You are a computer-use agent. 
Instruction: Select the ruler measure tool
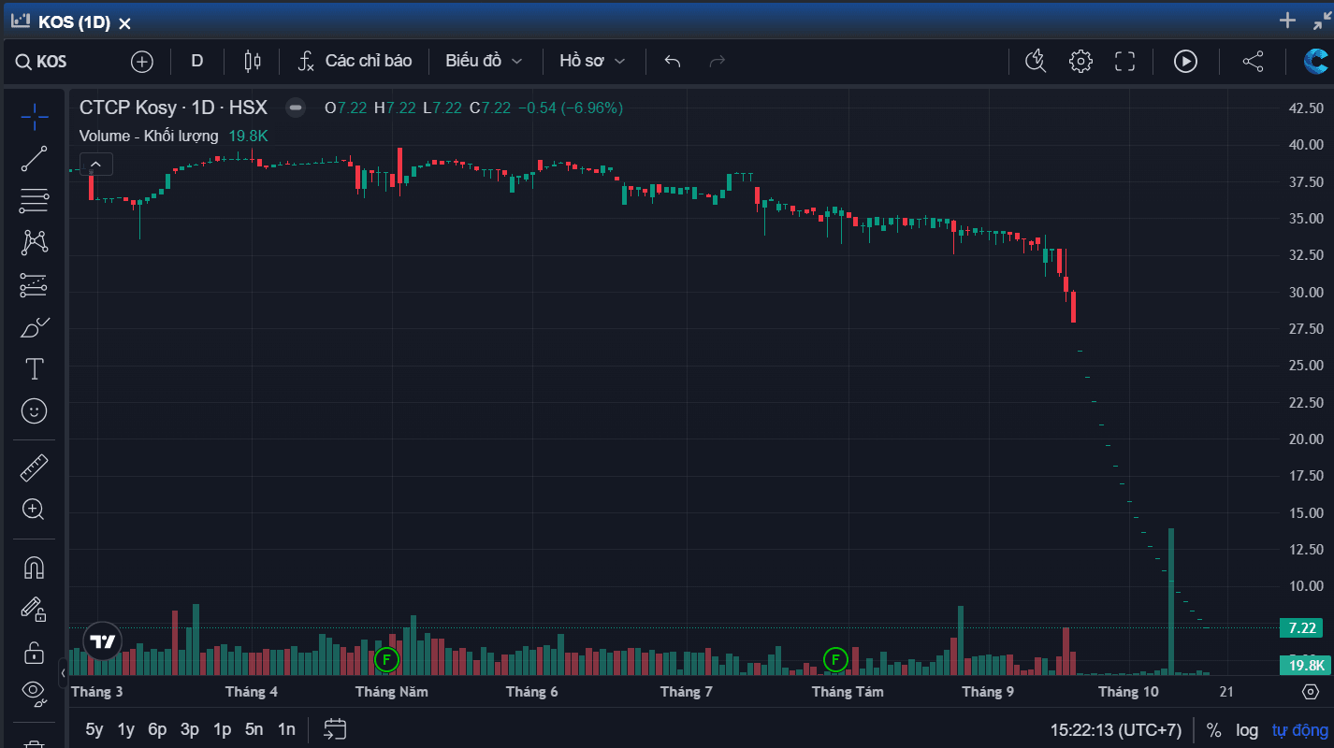(35, 467)
